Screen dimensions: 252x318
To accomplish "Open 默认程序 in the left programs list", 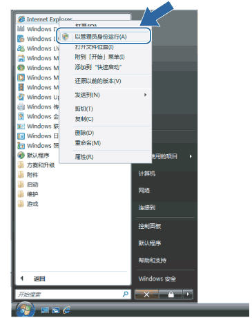I will click(x=33, y=156).
